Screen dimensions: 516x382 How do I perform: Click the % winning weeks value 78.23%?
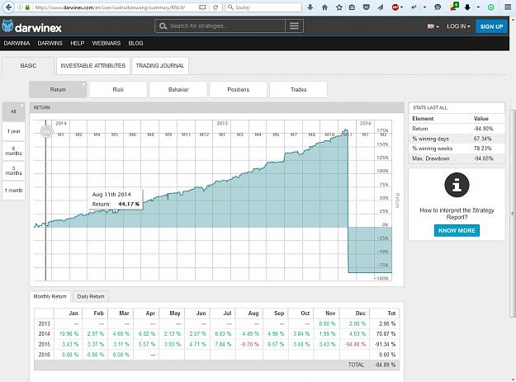pyautogui.click(x=482, y=149)
